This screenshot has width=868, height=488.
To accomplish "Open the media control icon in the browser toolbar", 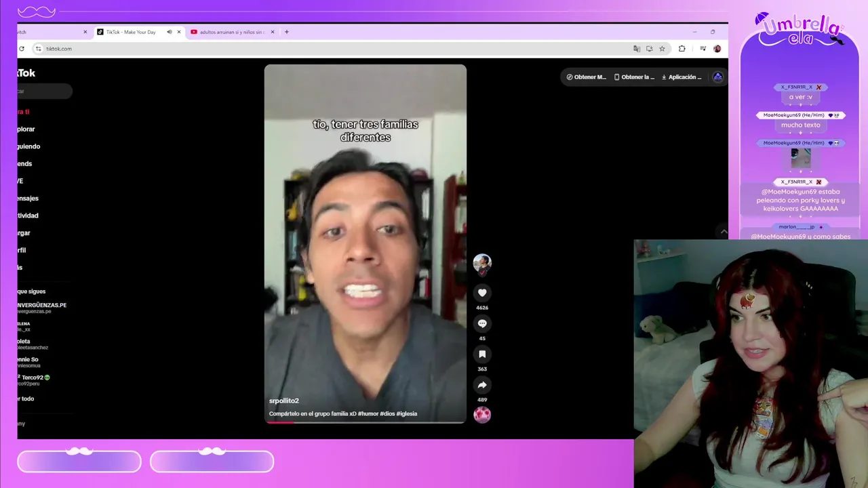I will pos(703,49).
